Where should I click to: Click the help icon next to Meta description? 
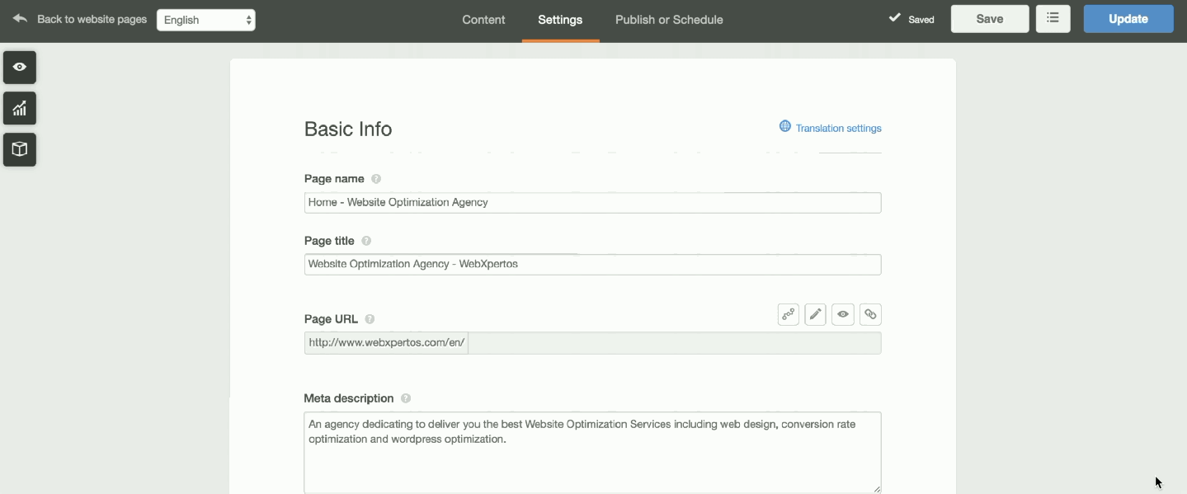click(x=406, y=398)
